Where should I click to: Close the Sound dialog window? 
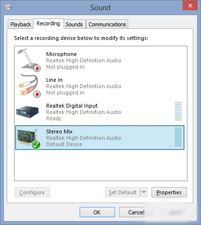190,5
